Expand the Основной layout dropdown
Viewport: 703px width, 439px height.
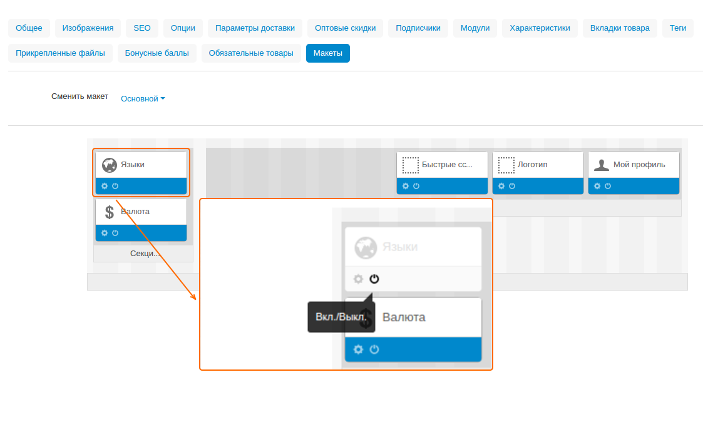[x=143, y=99]
